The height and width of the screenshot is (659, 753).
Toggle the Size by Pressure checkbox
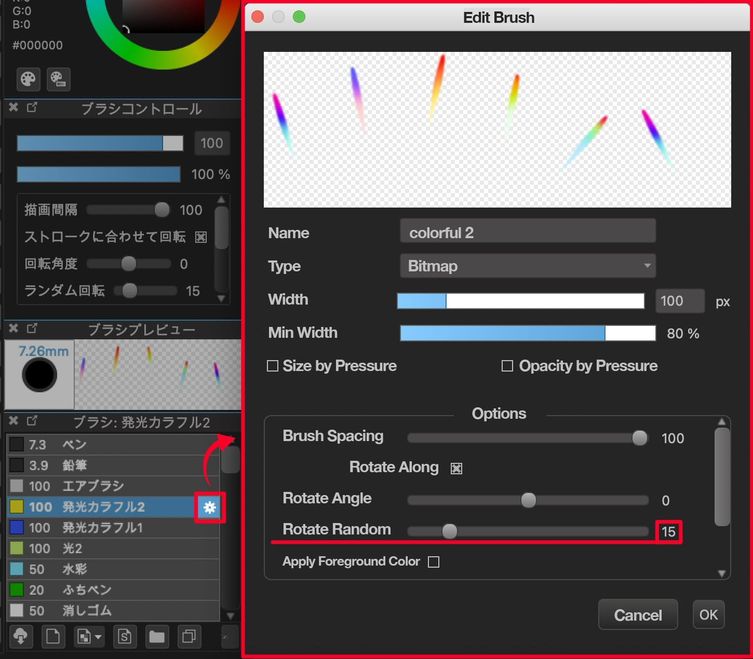coord(272,366)
